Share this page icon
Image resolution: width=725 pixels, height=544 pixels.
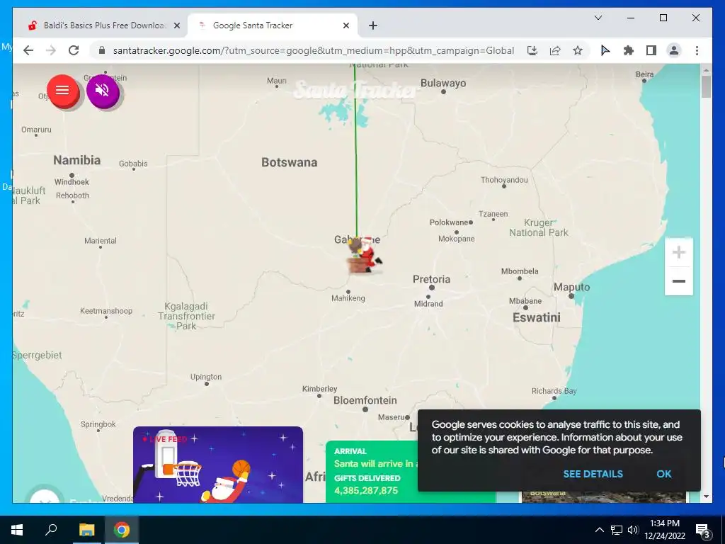coord(555,50)
